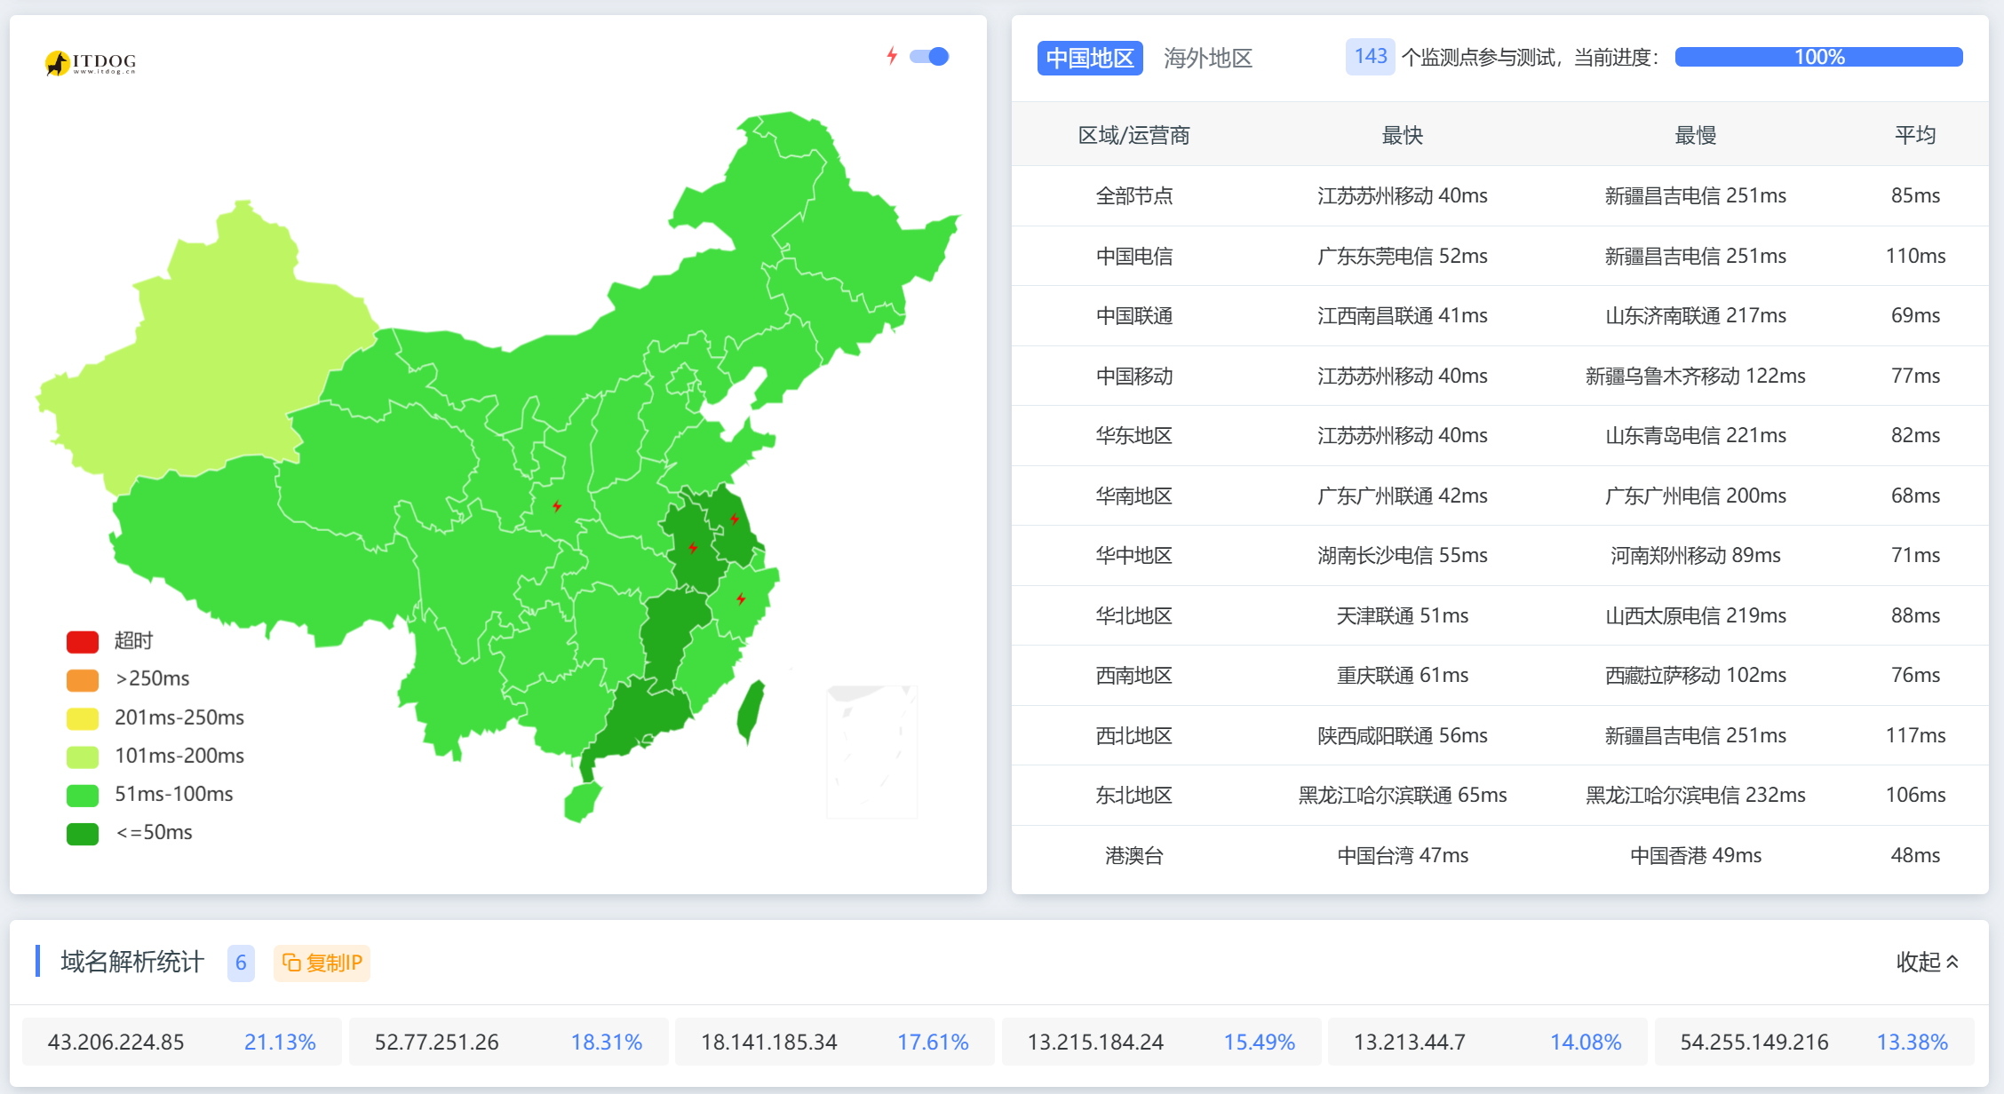The height and width of the screenshot is (1094, 2004).
Task: Click 天津联通 51ms cell
Action: (1402, 615)
